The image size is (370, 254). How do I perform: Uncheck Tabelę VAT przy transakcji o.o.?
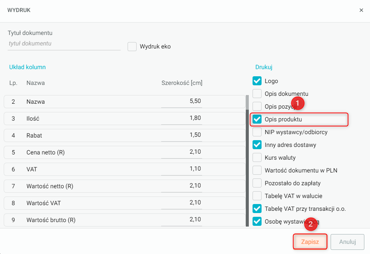pos(257,209)
